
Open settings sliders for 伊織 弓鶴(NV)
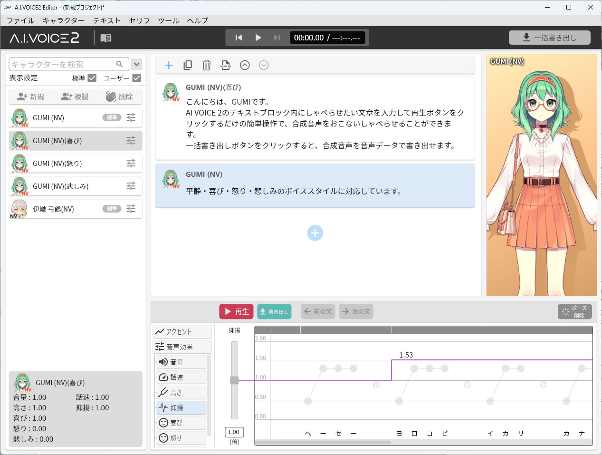click(131, 209)
